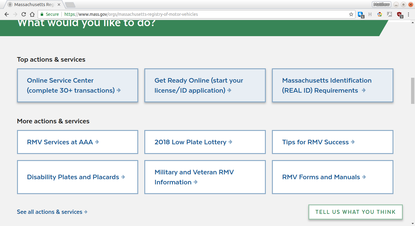The width and height of the screenshot is (415, 226).
Task: Click the green Secure padlock icon
Action: click(x=42, y=14)
